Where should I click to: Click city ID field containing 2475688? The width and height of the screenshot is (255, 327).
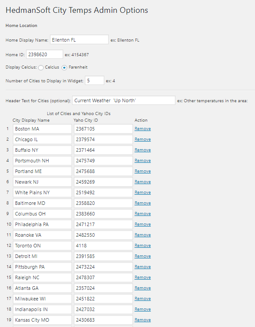coord(103,171)
